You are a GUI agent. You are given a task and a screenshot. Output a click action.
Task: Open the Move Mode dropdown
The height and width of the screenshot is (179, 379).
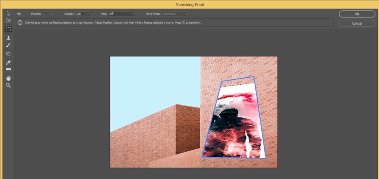175,14
